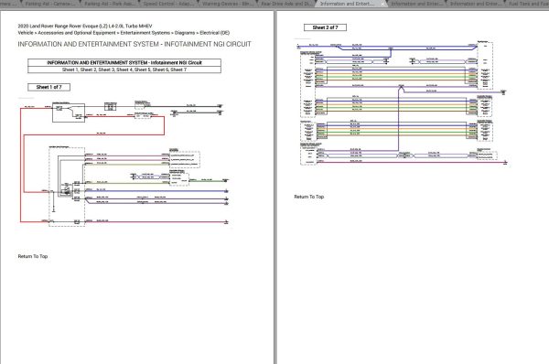Screen dimensions: 549x364
Task: Open Entertainment Systems in the breadcrumb
Action: point(145,33)
